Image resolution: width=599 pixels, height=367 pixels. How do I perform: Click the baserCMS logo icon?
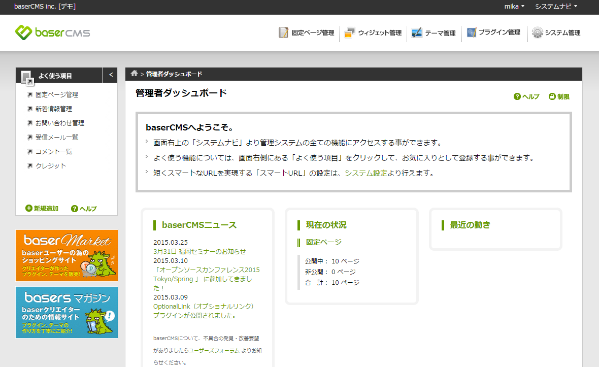click(x=24, y=32)
